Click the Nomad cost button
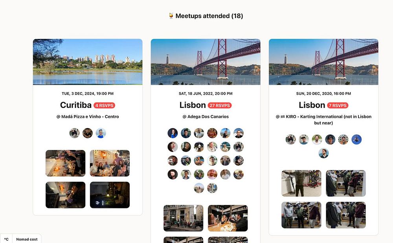Viewport: 393px width, 243px height. 27,239
